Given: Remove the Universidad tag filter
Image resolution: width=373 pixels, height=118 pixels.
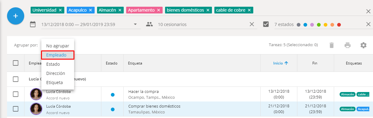Looking at the screenshot, I should point(60,10).
